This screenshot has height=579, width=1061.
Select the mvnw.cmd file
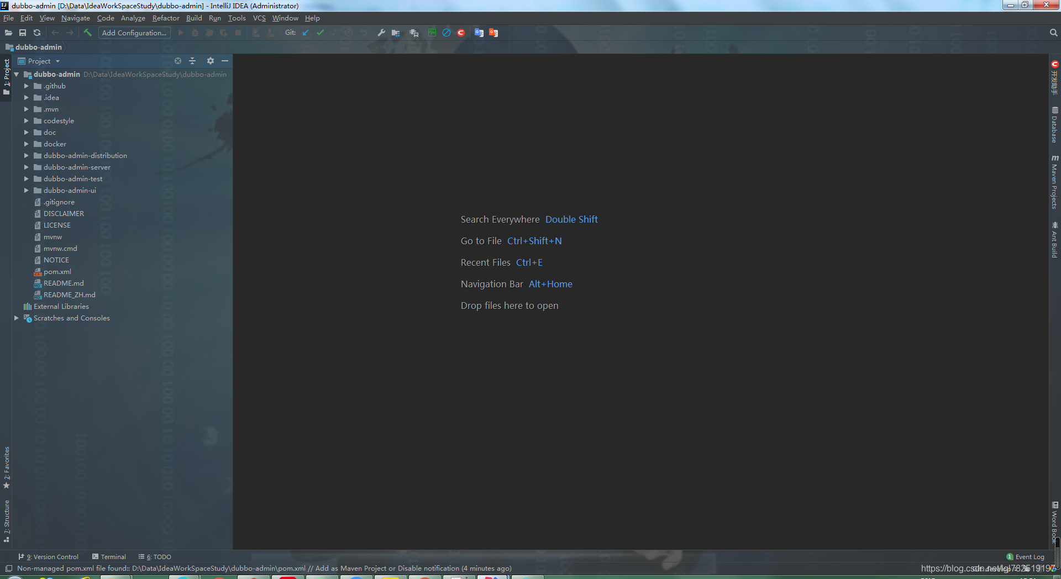[60, 249]
